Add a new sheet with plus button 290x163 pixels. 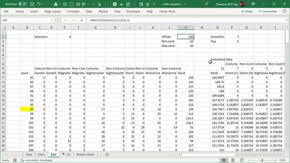pyautogui.click(x=107, y=154)
